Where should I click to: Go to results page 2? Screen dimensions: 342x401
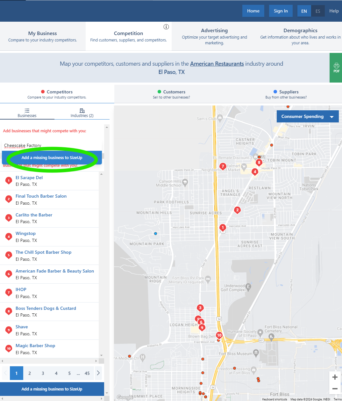(x=30, y=373)
